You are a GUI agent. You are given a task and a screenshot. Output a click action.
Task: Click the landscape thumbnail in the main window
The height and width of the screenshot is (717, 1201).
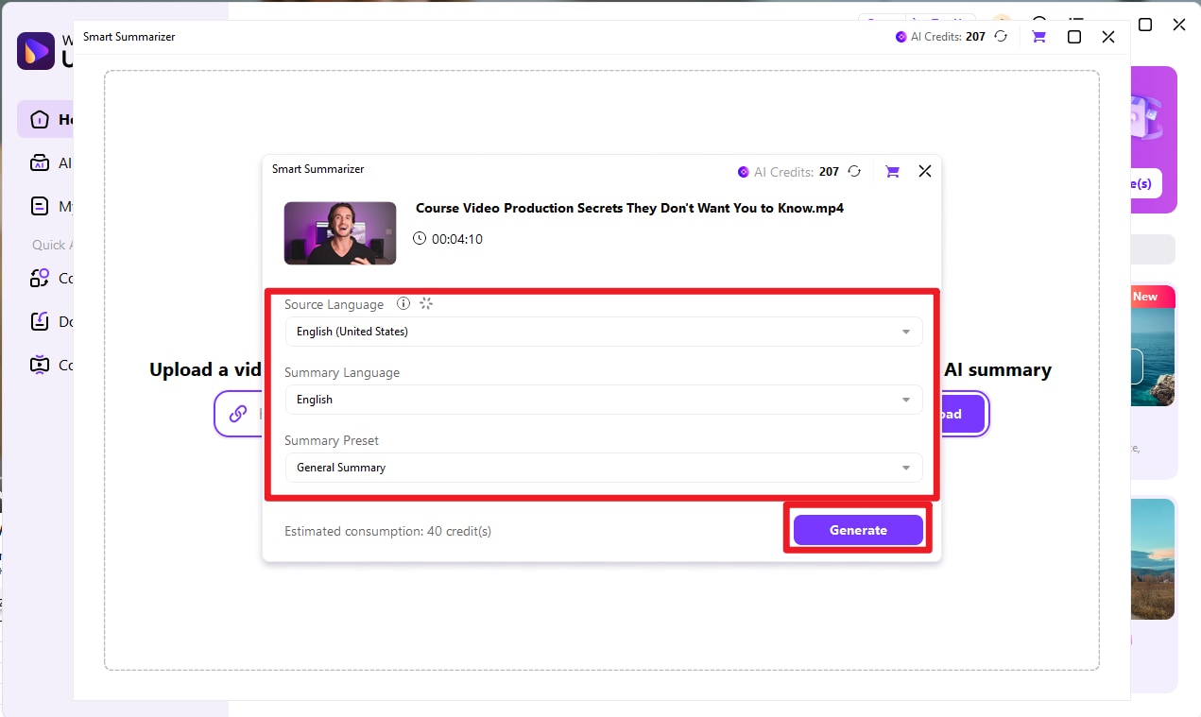pos(1153,559)
